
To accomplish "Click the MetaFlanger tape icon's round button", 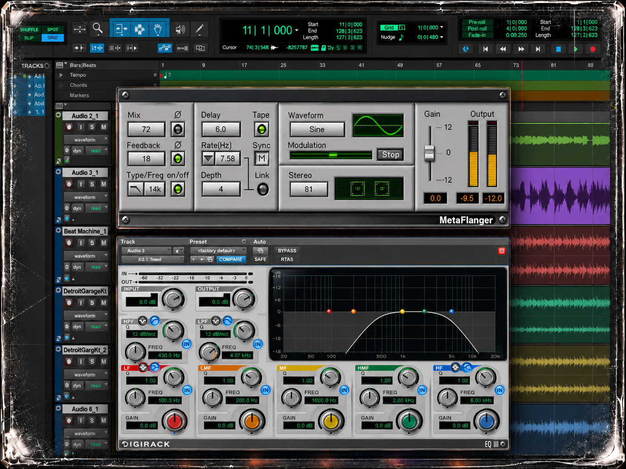I will pos(261,129).
